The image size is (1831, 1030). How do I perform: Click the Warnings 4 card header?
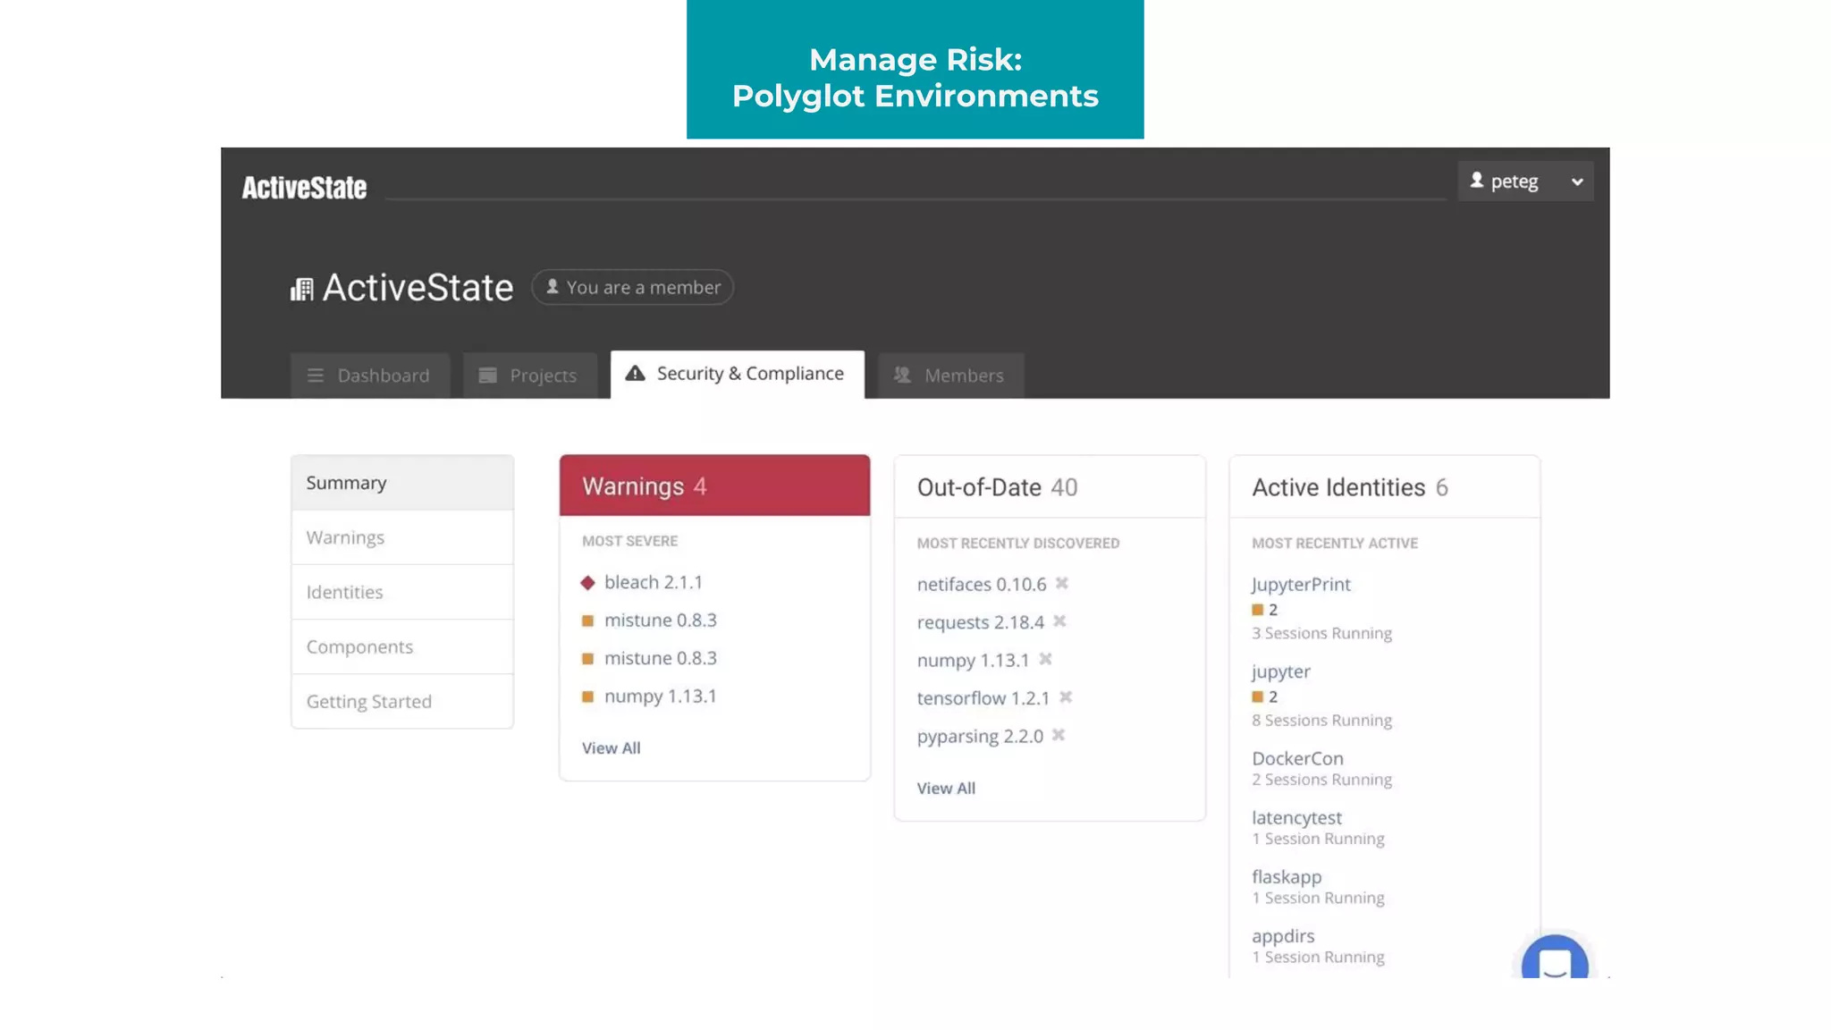(x=714, y=485)
